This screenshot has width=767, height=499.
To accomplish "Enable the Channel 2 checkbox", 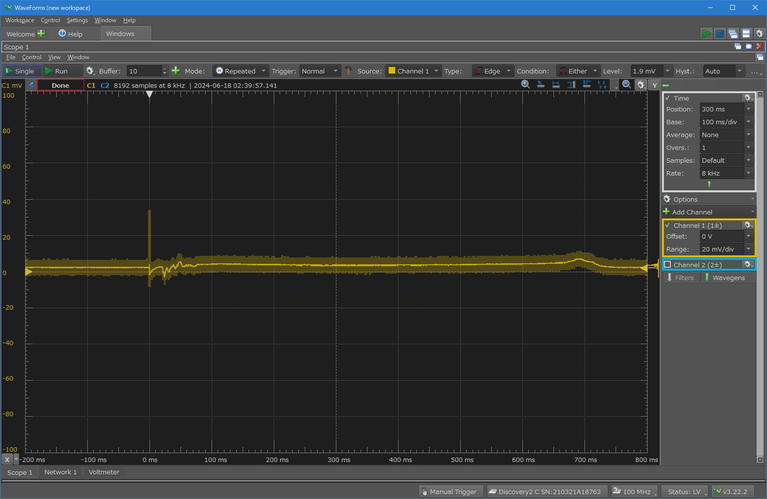I will 667,265.
